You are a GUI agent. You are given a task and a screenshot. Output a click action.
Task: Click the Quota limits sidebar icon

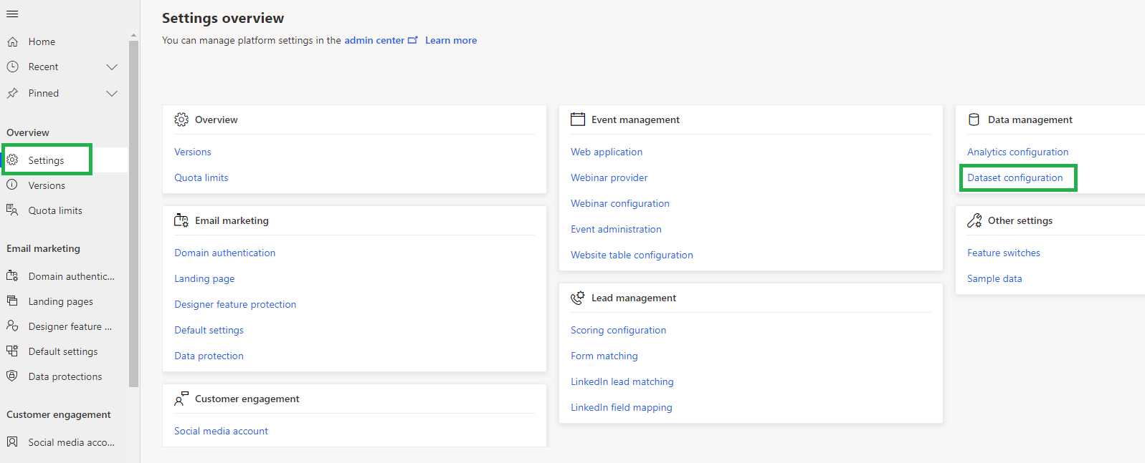pos(12,210)
